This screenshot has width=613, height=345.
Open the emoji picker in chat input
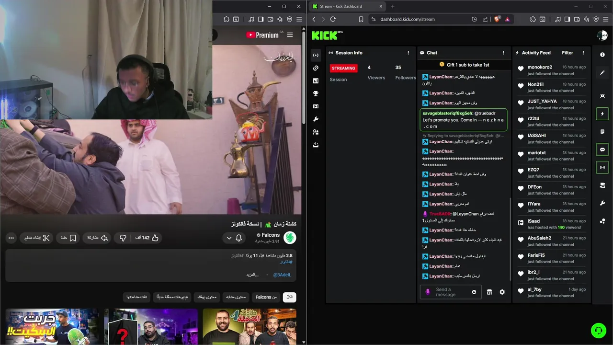pos(474,292)
